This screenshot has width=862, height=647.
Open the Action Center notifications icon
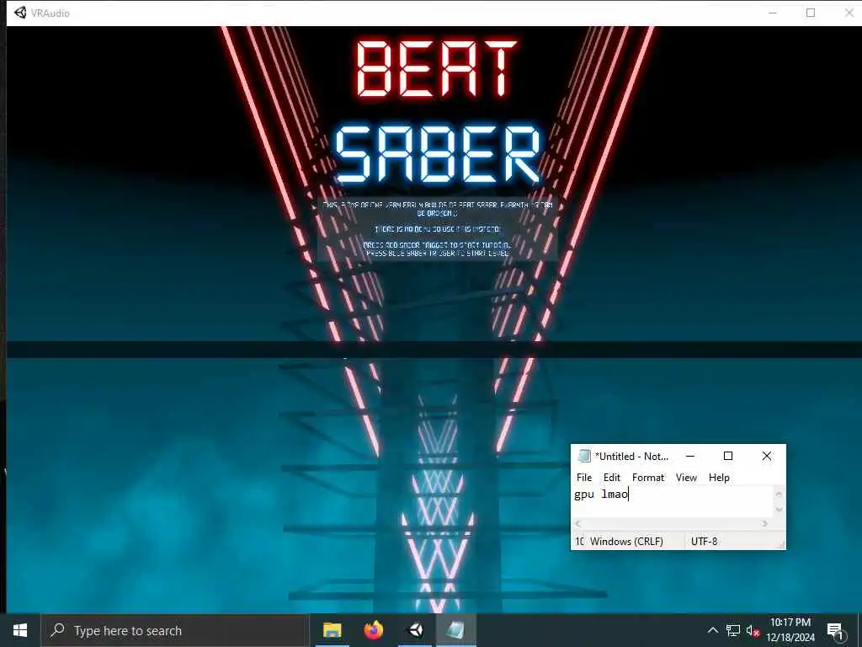(x=834, y=630)
